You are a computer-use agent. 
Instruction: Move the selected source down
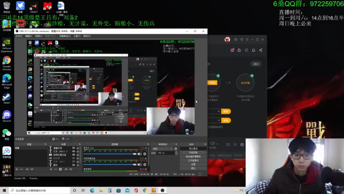pos(71,169)
